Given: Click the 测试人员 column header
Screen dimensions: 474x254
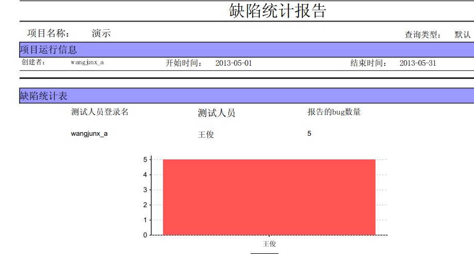Looking at the screenshot, I should click(x=217, y=113).
